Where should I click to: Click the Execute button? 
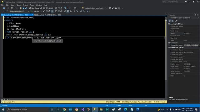point(35,11)
